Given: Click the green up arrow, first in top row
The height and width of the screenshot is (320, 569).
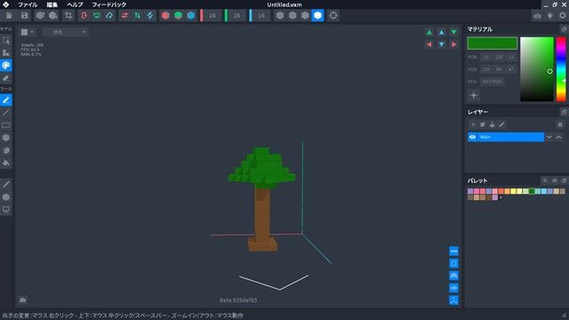Looking at the screenshot, I should pos(429,32).
